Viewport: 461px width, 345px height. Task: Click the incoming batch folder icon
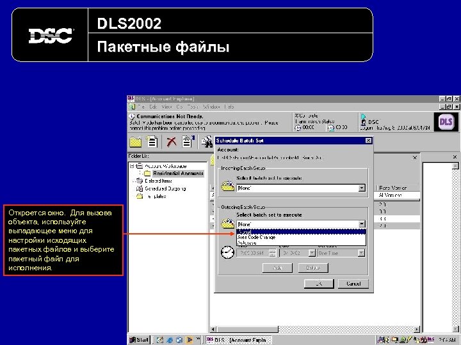tap(227, 186)
